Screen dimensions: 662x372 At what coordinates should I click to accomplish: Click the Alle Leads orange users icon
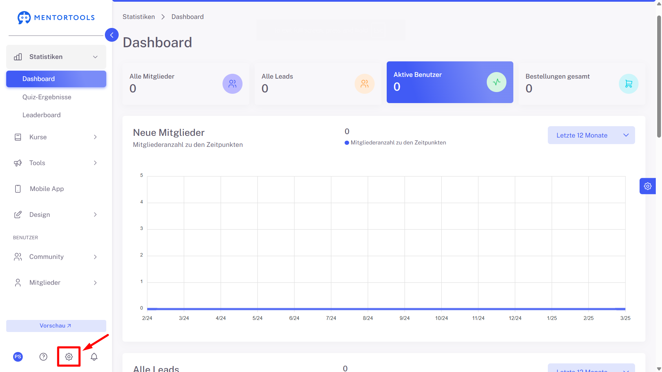[365, 84]
